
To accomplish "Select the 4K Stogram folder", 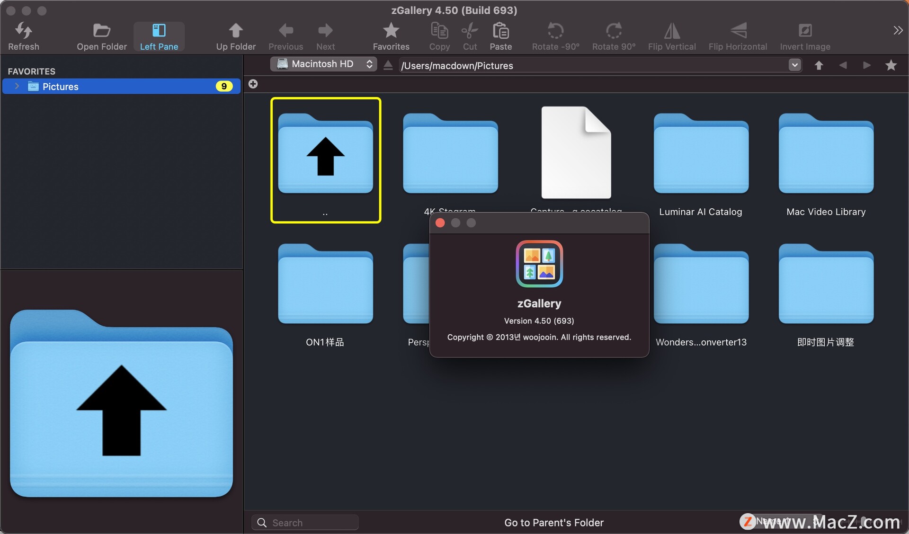I will pos(450,154).
